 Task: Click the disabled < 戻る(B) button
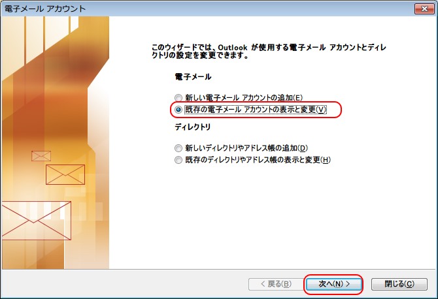point(277,284)
